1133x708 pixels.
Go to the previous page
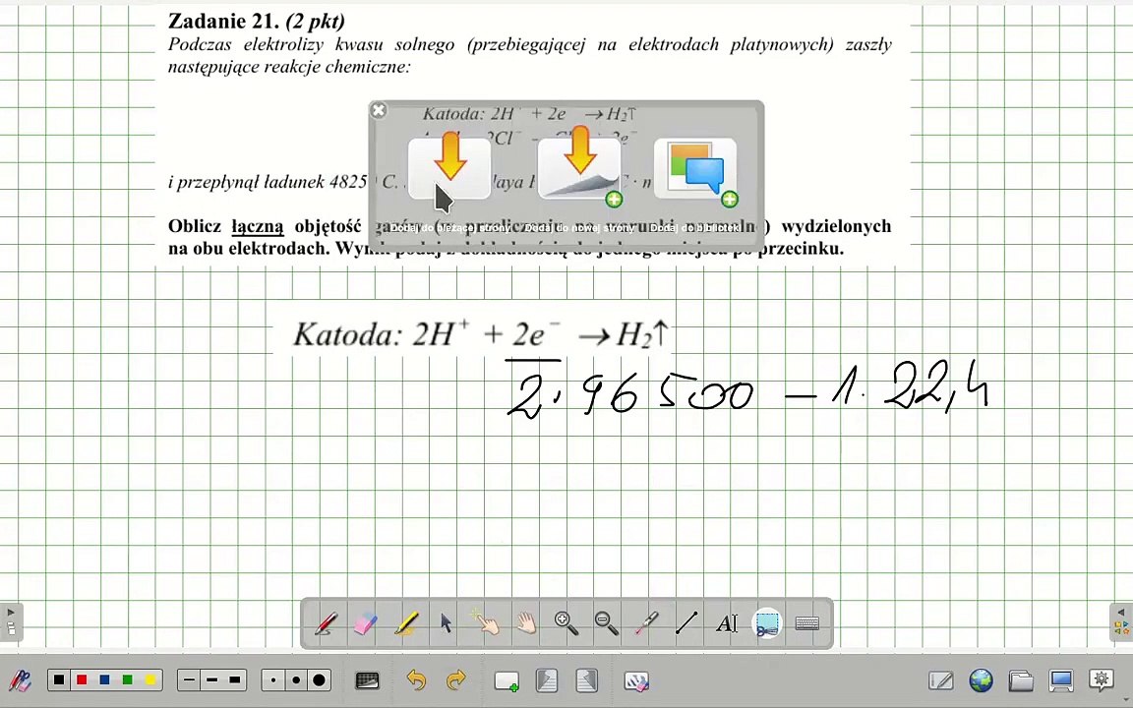[x=547, y=679]
